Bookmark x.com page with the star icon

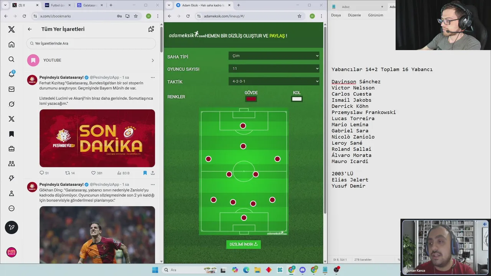(136, 16)
